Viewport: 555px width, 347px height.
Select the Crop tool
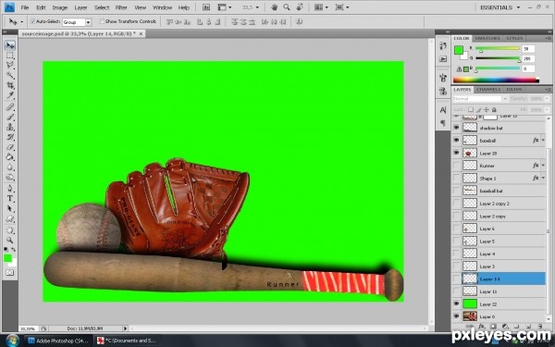10,85
